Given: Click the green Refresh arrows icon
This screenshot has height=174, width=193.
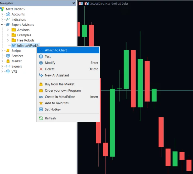Looking at the screenshot, I should coord(41,118).
